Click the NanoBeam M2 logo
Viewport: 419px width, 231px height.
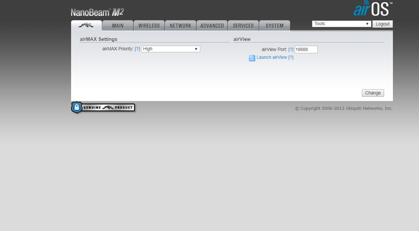tap(97, 12)
